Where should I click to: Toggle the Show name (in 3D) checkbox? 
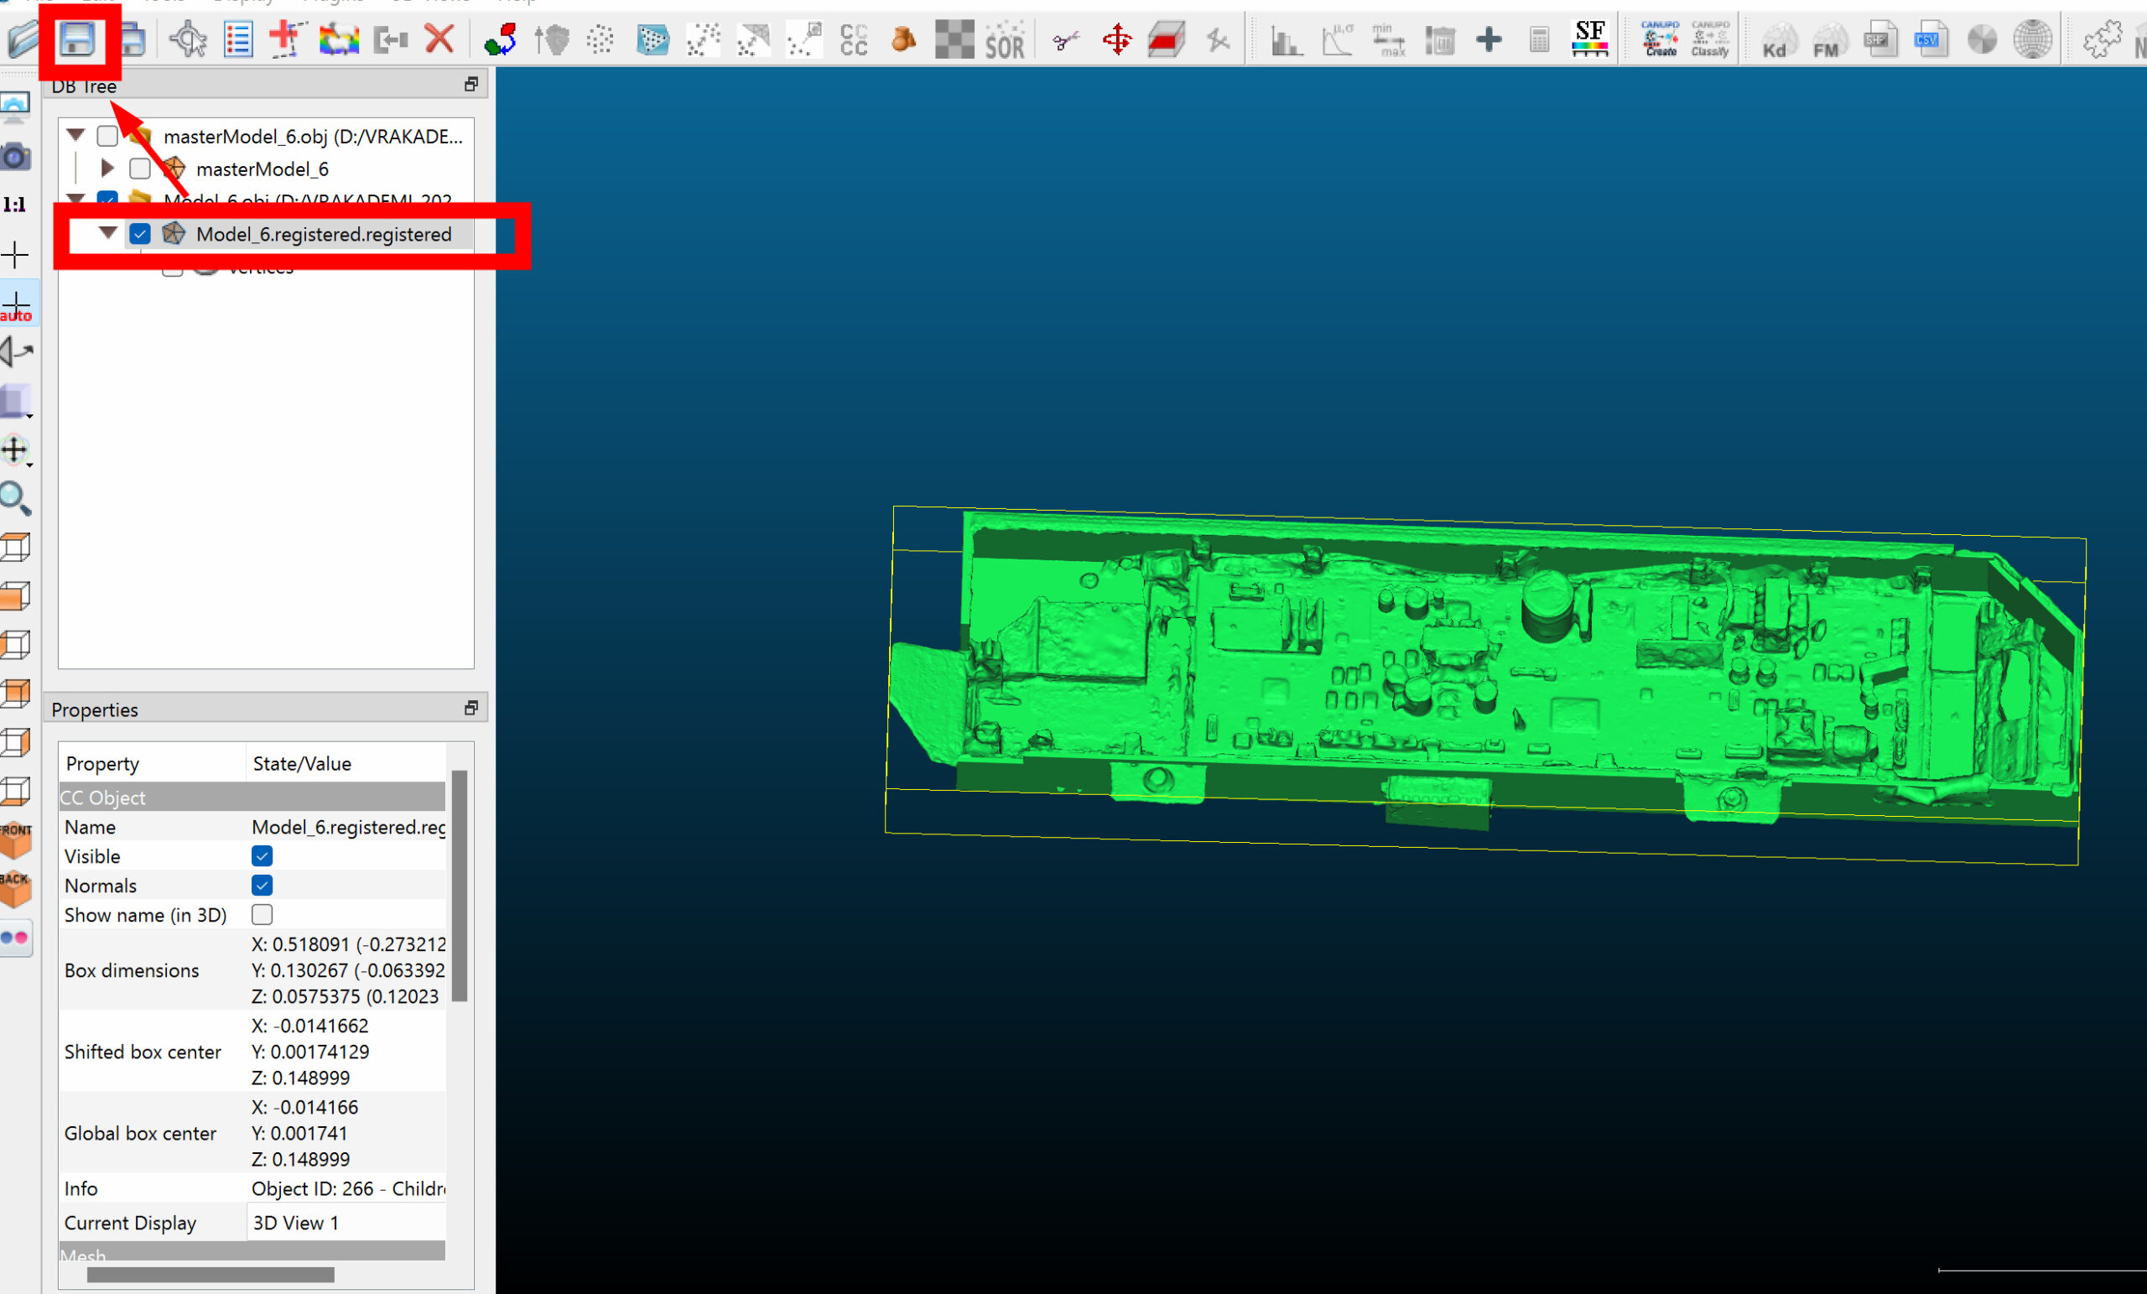[262, 914]
